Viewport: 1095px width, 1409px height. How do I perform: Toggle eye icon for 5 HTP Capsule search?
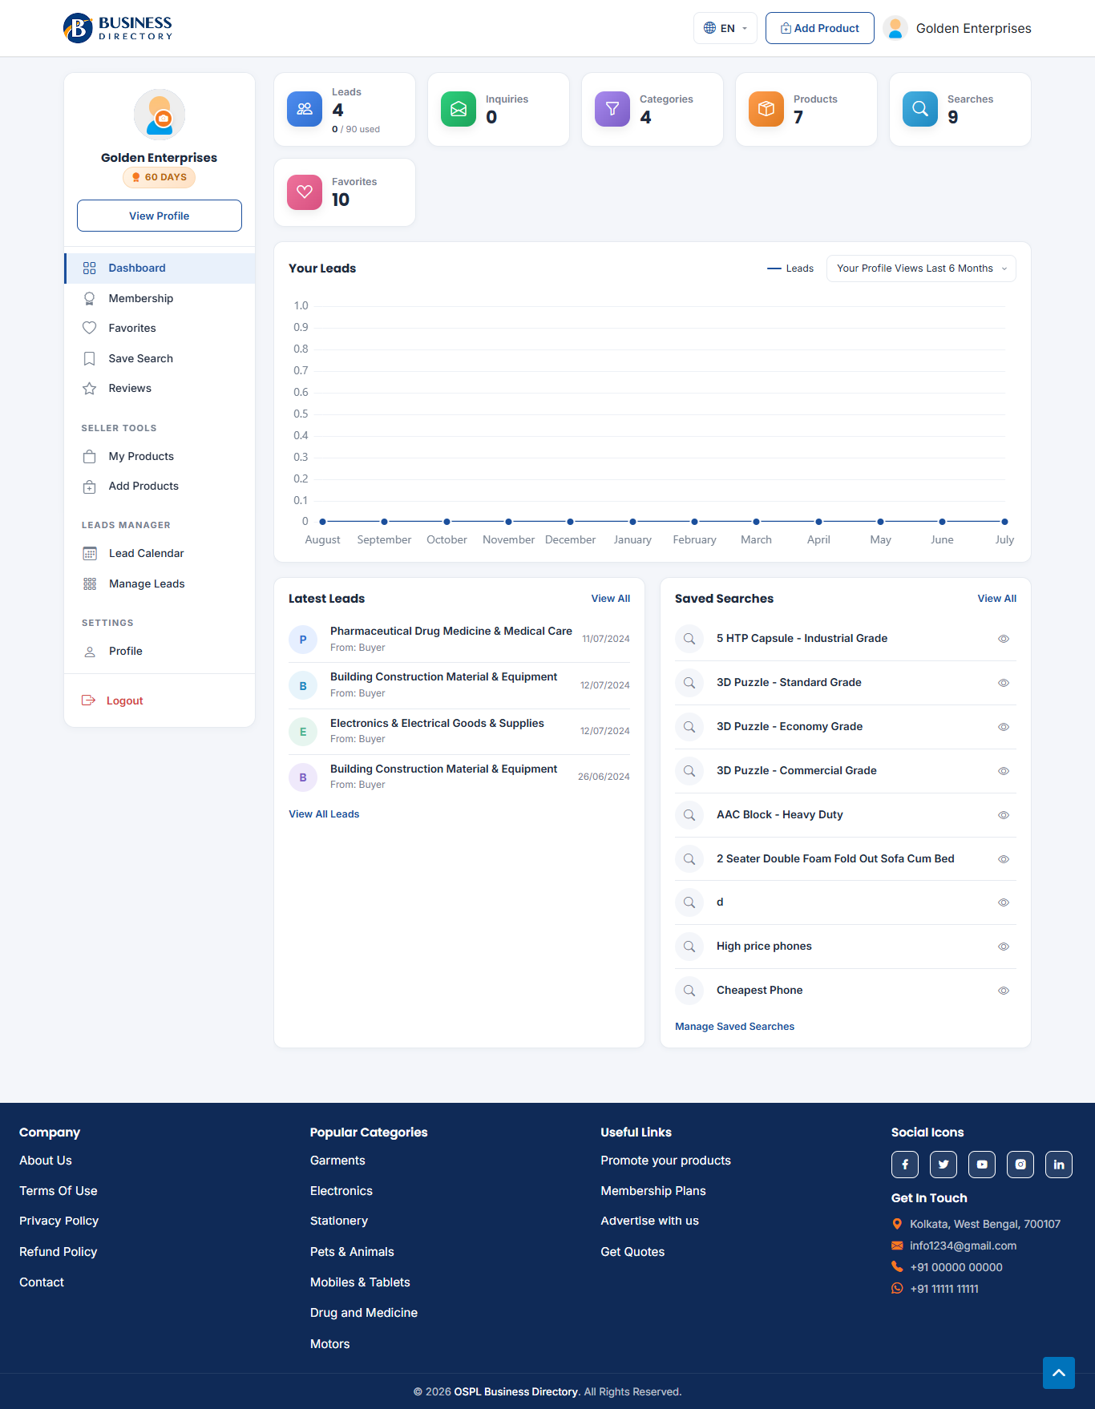1003,639
